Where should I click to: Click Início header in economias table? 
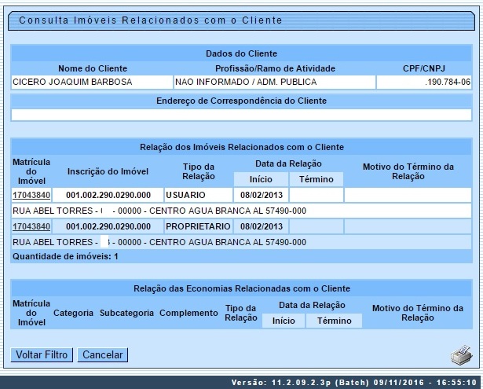[x=284, y=321]
